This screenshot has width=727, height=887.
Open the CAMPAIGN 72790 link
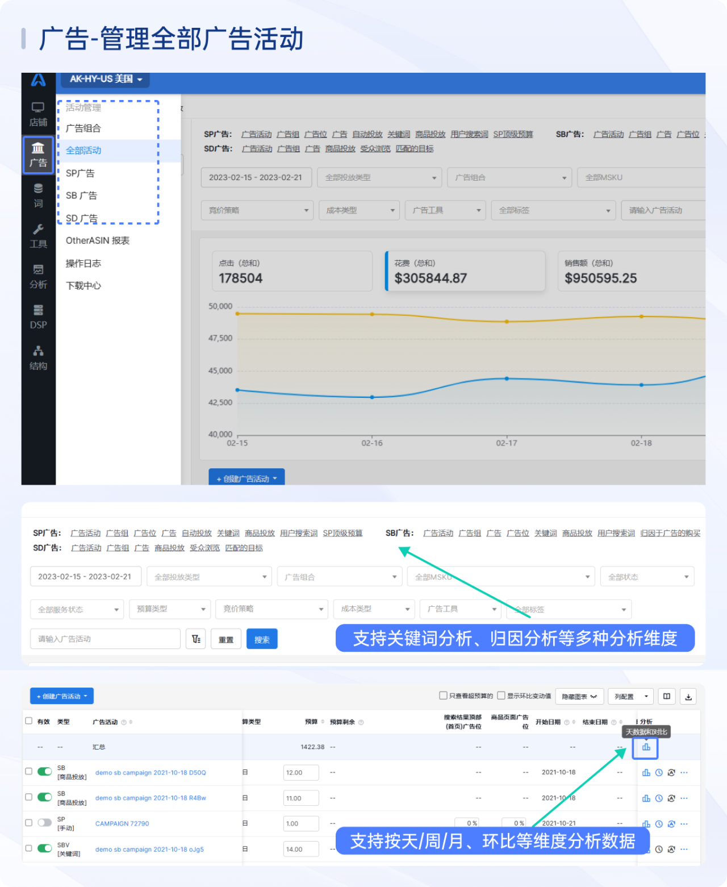click(x=122, y=824)
